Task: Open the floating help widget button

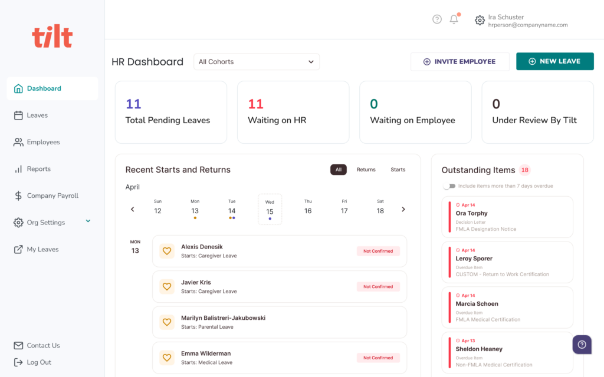Action: pyautogui.click(x=582, y=345)
